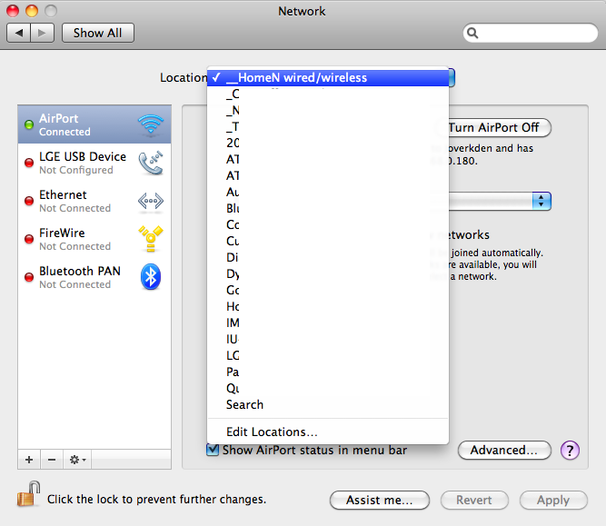Focus the search field in the toolbar
The width and height of the screenshot is (606, 526).
tap(531, 34)
